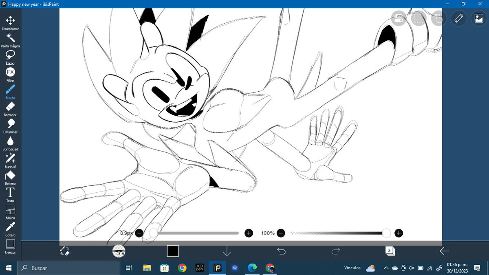Viewport: 489px width, 275px height.
Task: Open XP-Pen app from the taskbar
Action: (x=200, y=268)
